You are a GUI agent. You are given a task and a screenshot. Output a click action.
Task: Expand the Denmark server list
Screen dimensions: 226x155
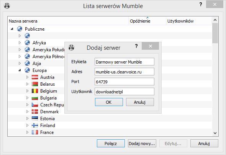coord(27,111)
